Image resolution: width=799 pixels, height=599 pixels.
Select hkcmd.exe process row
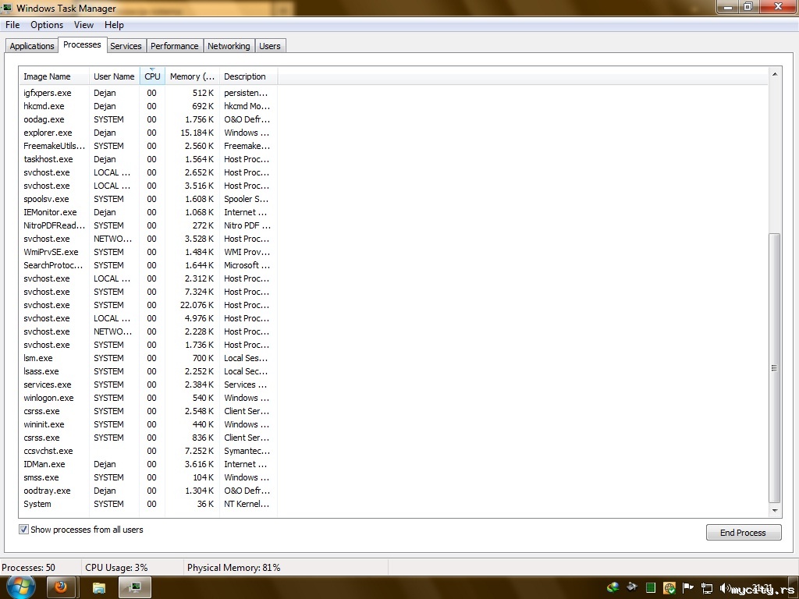tap(147, 106)
